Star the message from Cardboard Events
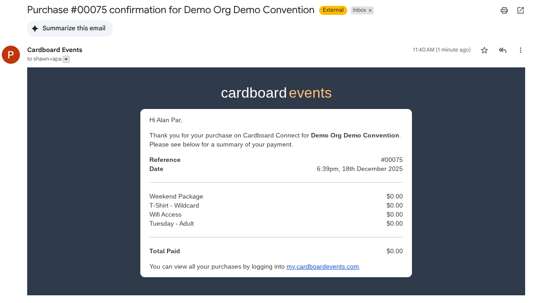 [x=484, y=50]
